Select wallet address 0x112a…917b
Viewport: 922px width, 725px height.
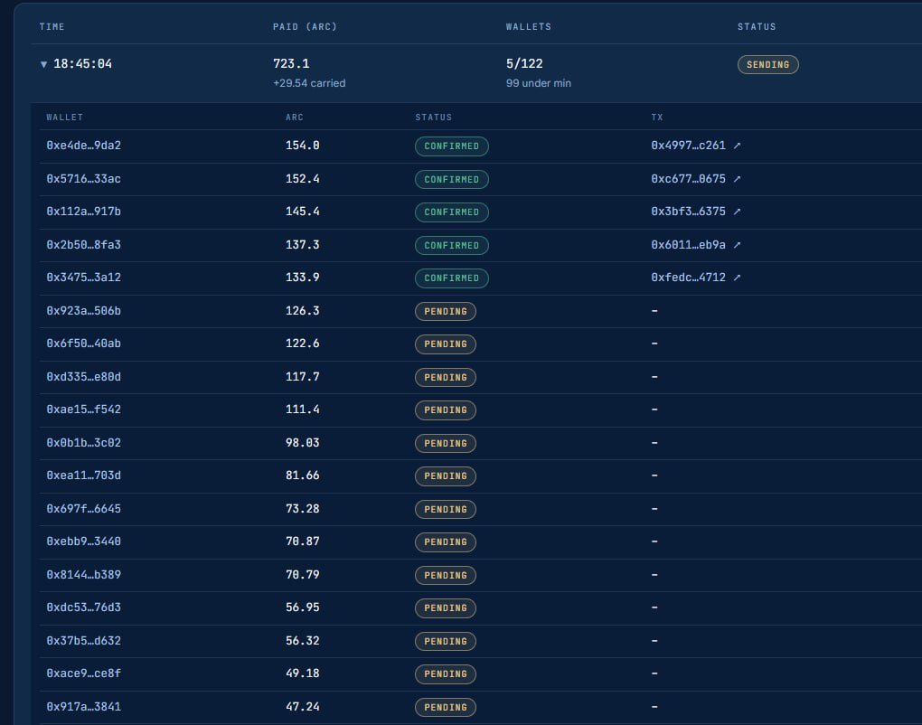coord(83,212)
